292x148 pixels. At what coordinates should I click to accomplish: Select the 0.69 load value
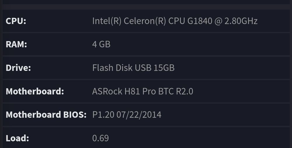tap(100, 138)
